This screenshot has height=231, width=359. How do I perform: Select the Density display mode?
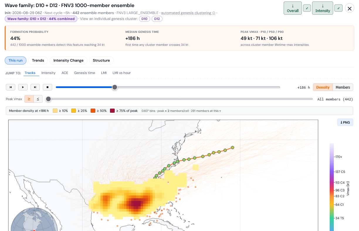[323, 87]
